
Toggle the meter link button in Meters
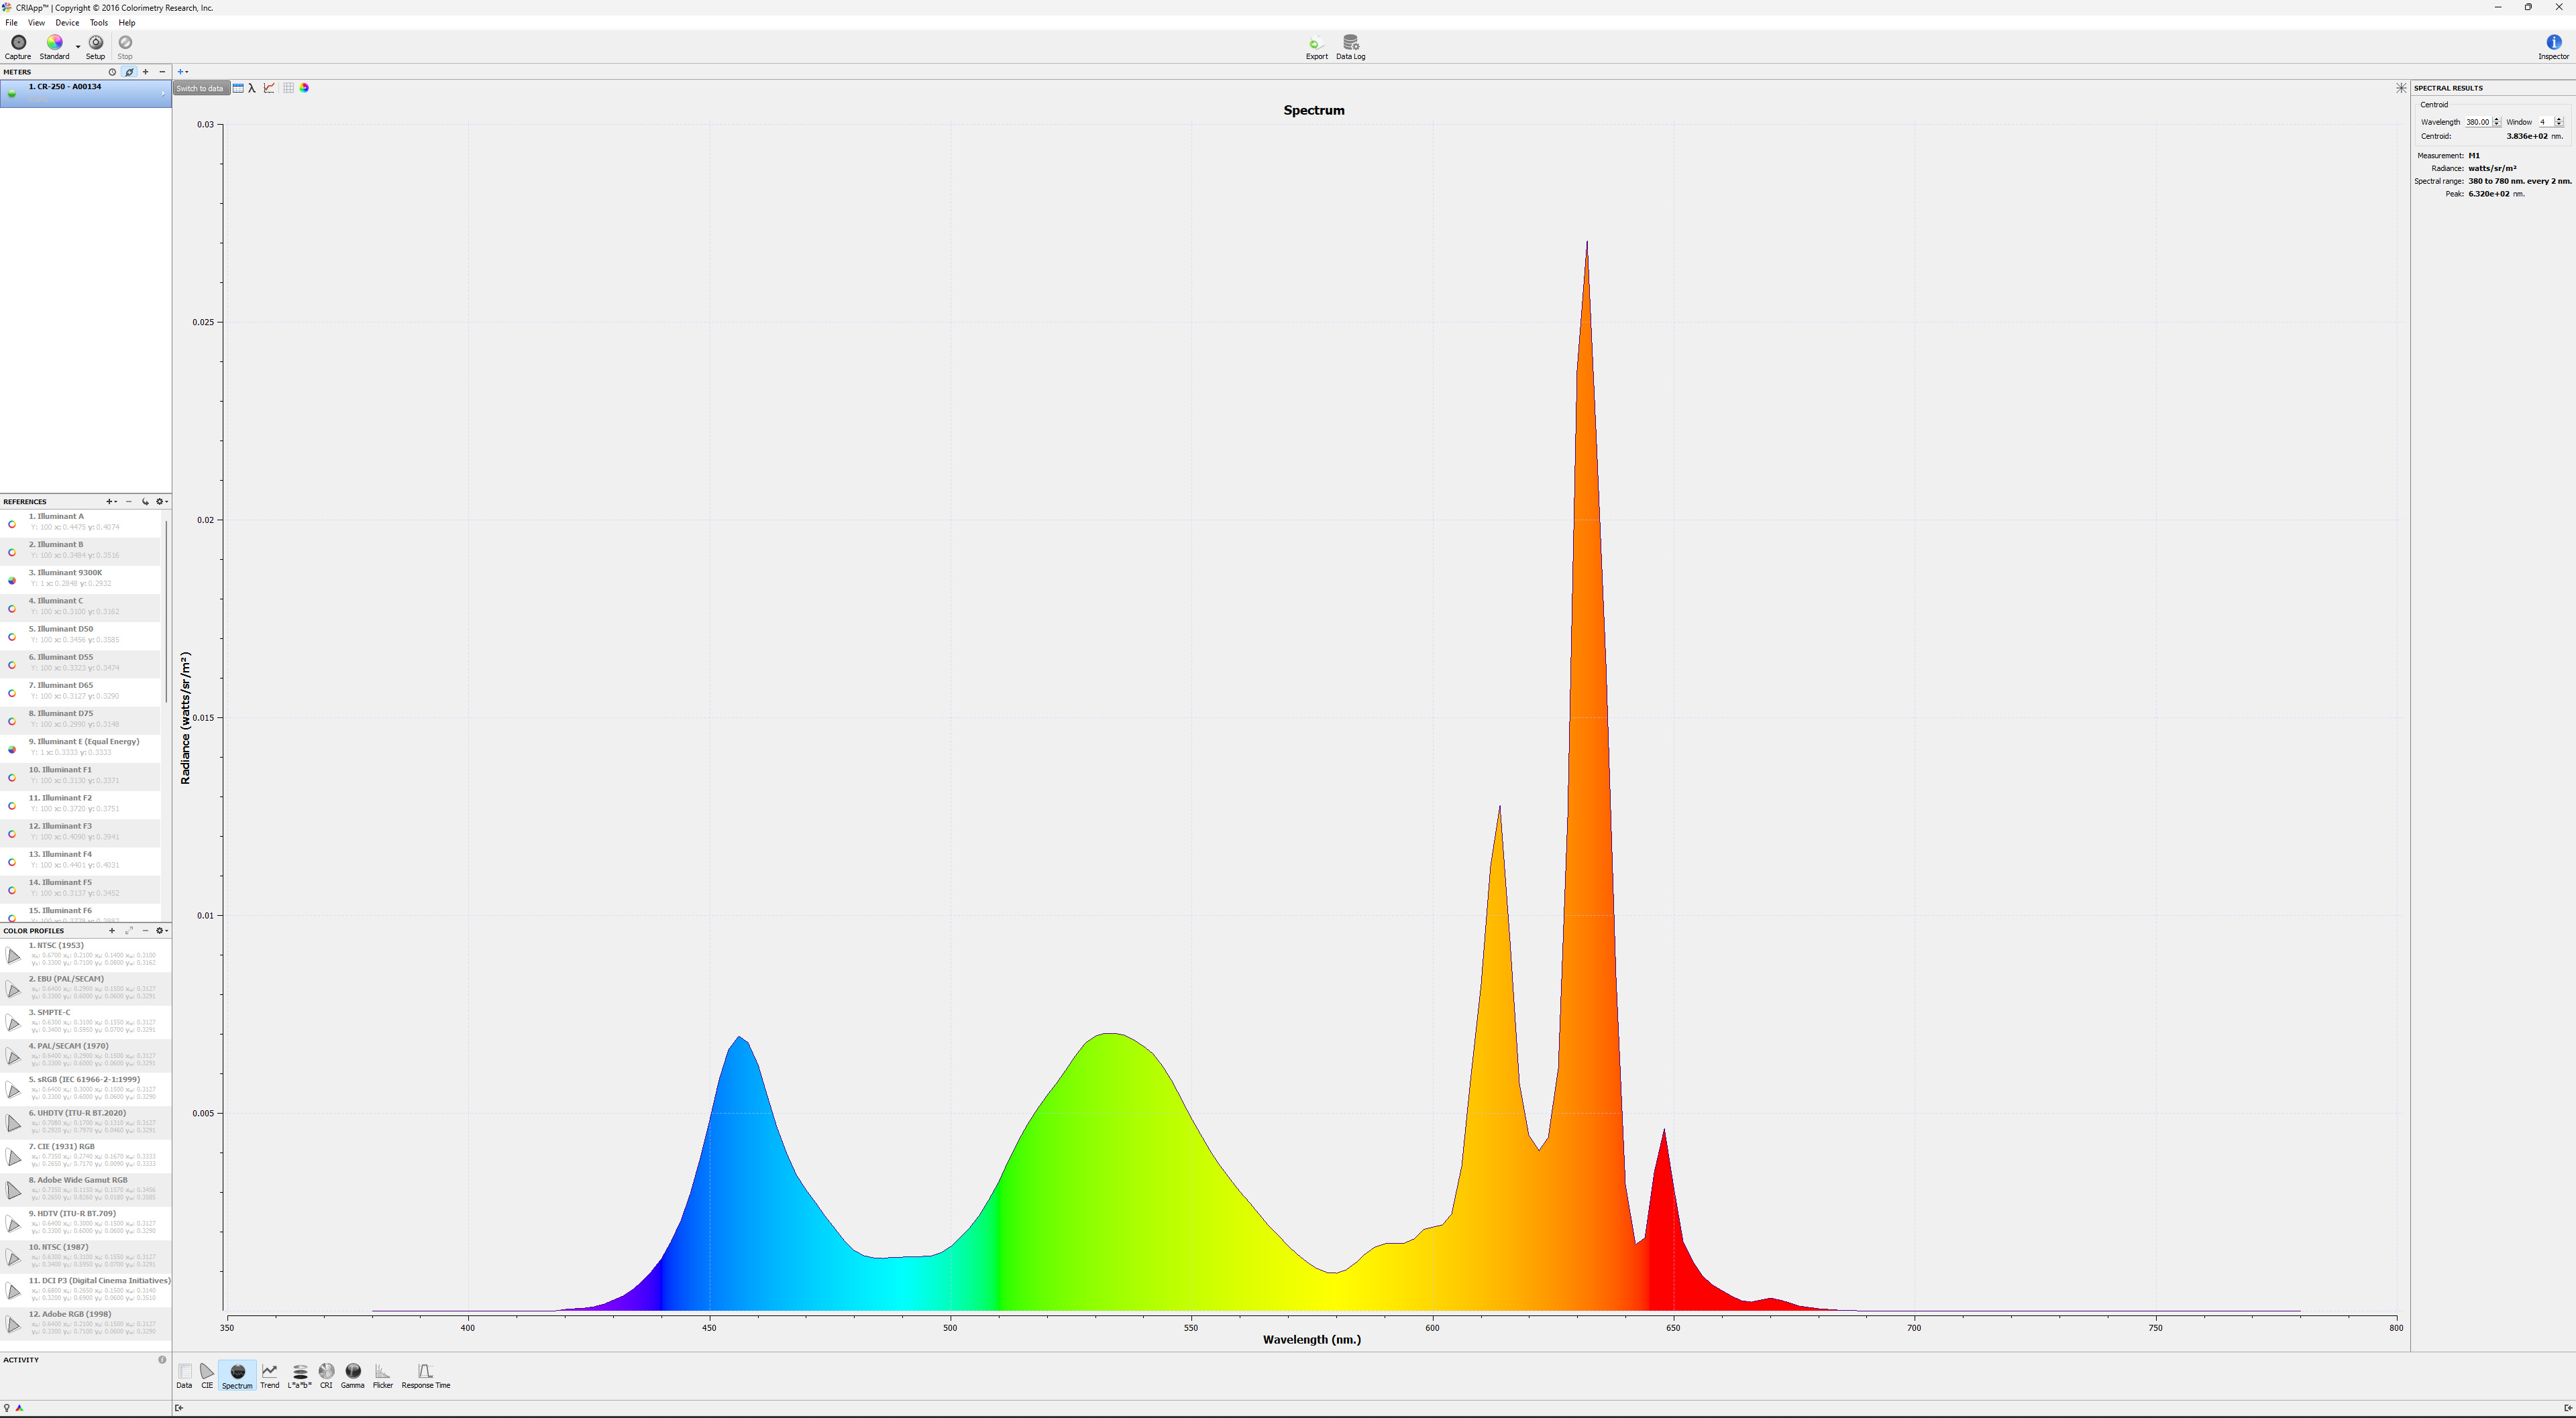pyautogui.click(x=129, y=72)
